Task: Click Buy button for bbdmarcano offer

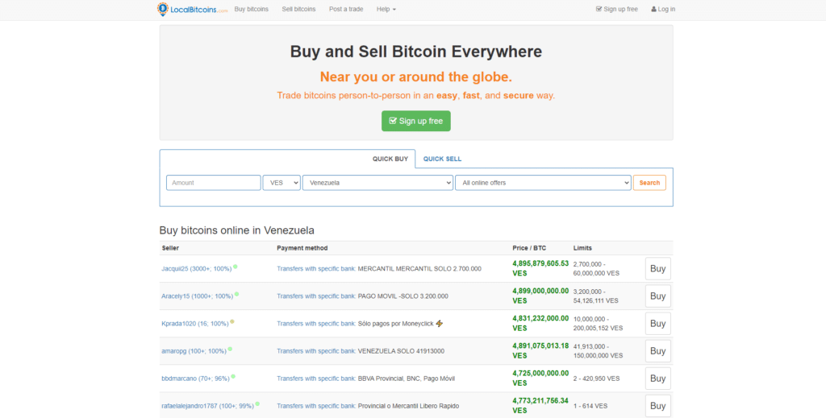Action: (x=658, y=379)
